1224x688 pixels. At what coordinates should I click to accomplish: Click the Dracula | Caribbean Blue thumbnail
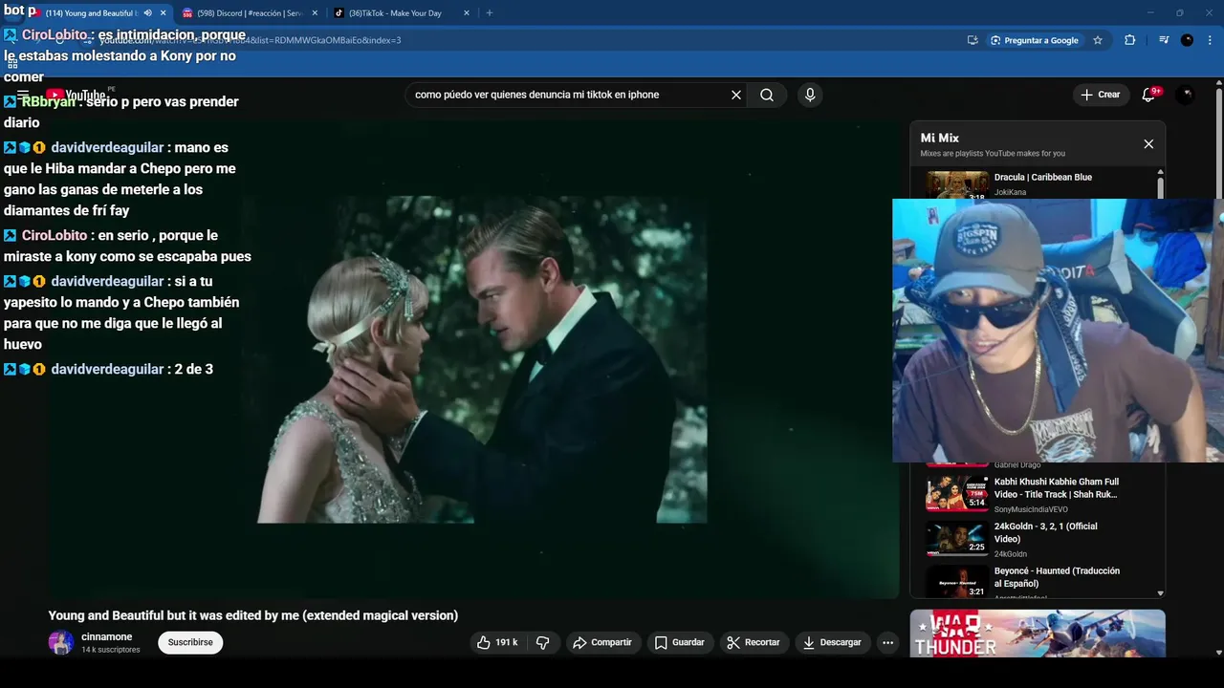tap(956, 184)
